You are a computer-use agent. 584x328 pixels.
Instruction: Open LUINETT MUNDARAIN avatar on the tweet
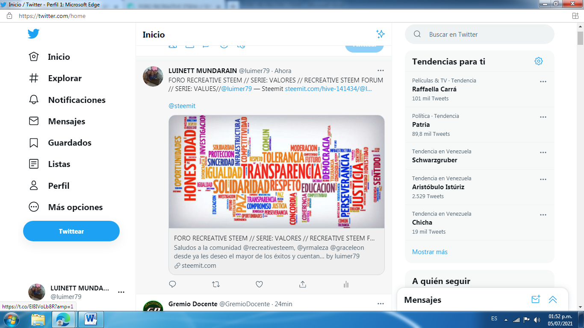(153, 76)
